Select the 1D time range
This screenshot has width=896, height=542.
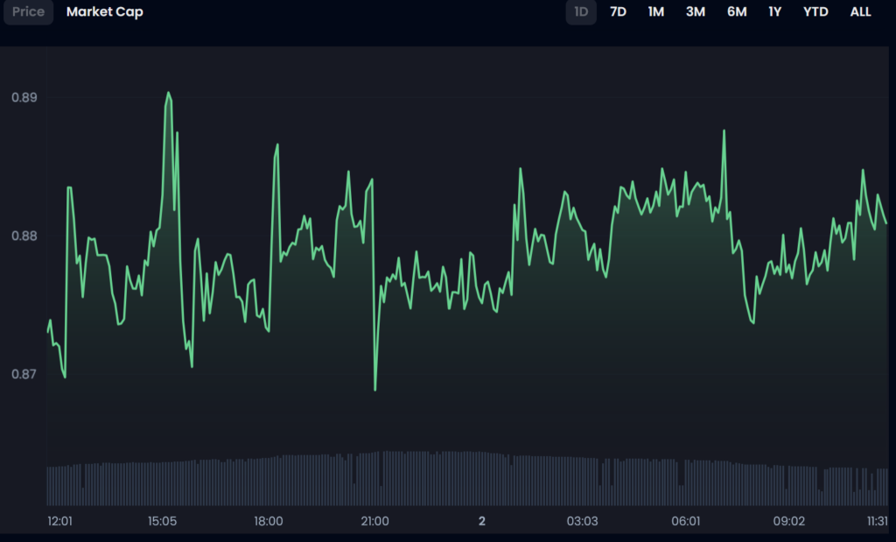click(x=581, y=12)
